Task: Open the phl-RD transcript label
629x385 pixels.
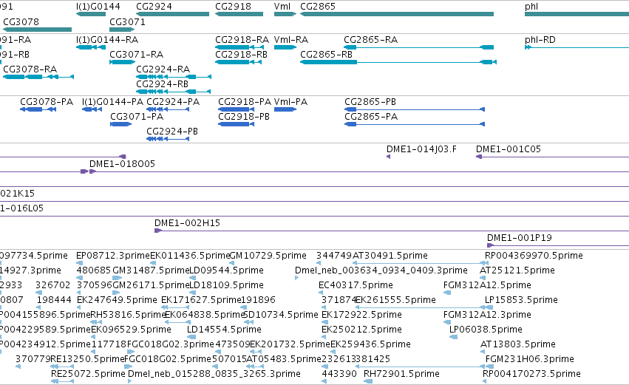Action: pos(540,40)
